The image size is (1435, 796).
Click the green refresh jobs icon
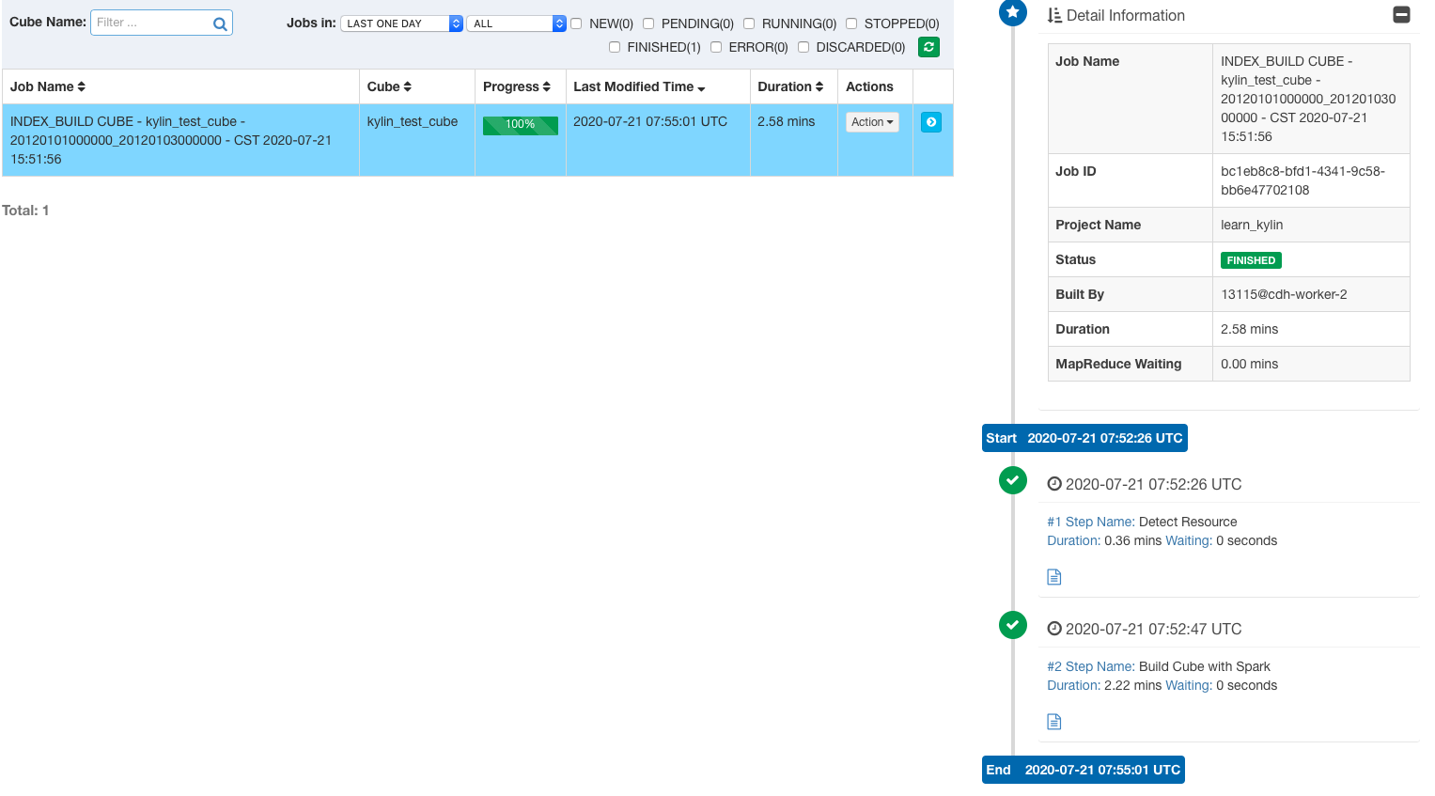pyautogui.click(x=928, y=47)
